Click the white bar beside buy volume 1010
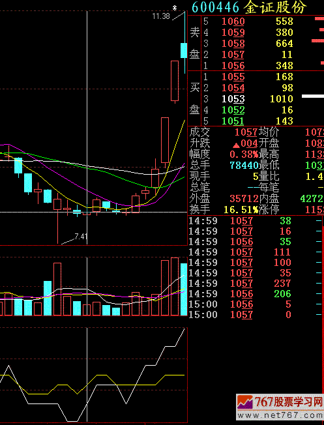Viewport: 324px width, 425px height. 313,96
